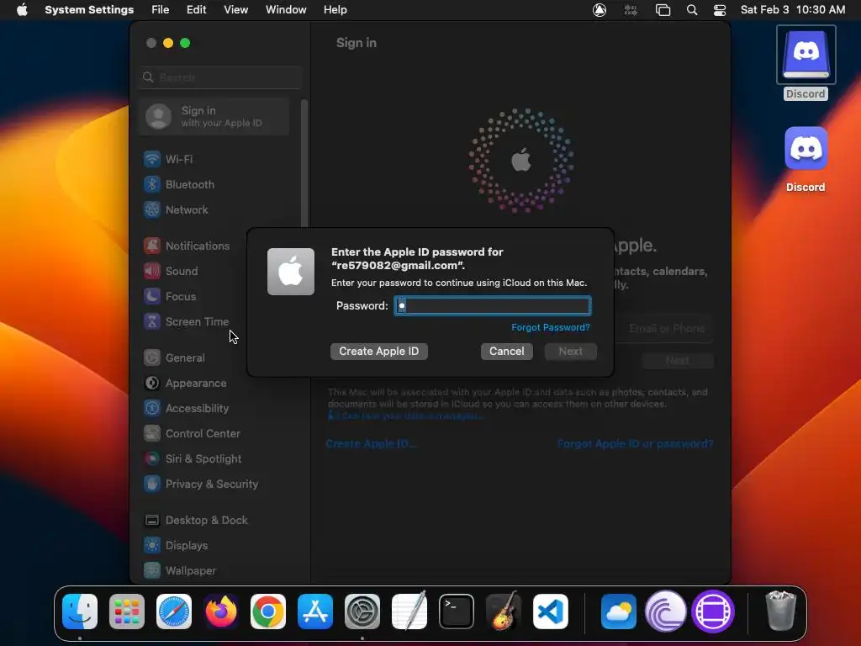
Task: Open GarageBand from the Dock
Action: [504, 612]
